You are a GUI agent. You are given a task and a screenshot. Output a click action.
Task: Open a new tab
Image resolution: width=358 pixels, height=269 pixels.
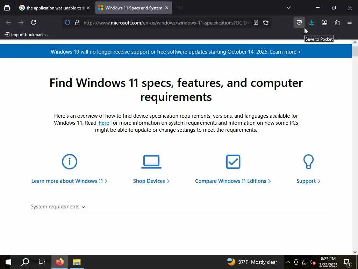[x=180, y=8]
